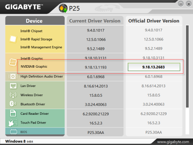Screen dimensions: 193x145
Task: Click the GIGABYTE logo
Action: (24, 7)
